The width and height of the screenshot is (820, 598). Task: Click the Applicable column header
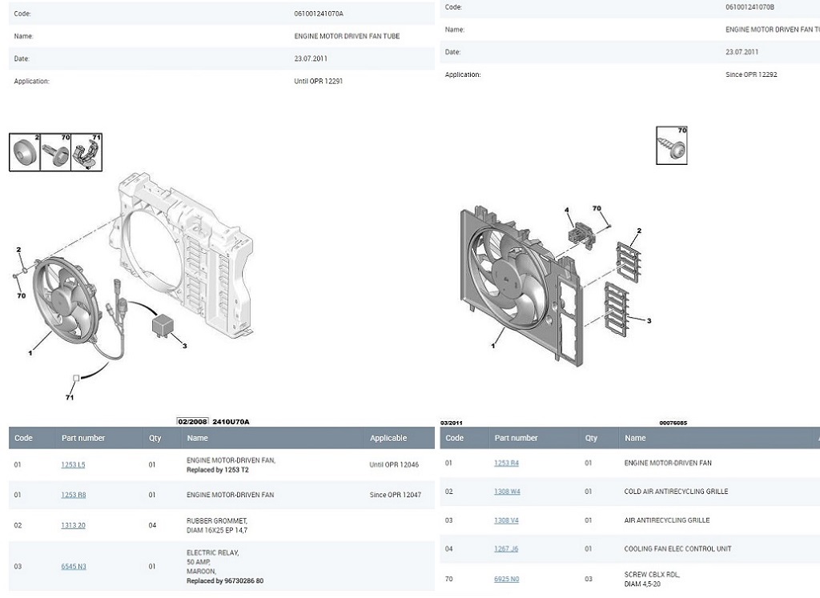(x=388, y=439)
